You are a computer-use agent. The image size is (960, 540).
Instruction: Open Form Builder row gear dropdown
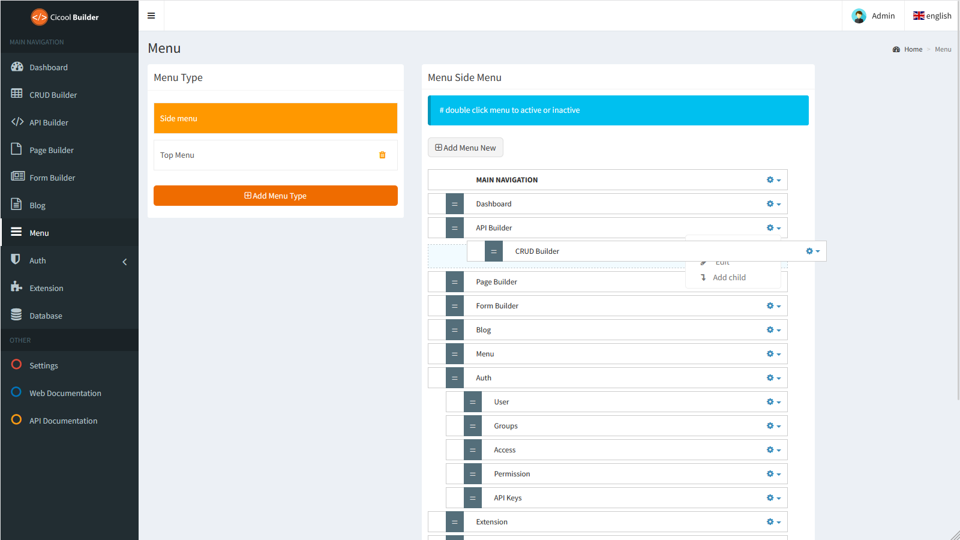pyautogui.click(x=773, y=306)
